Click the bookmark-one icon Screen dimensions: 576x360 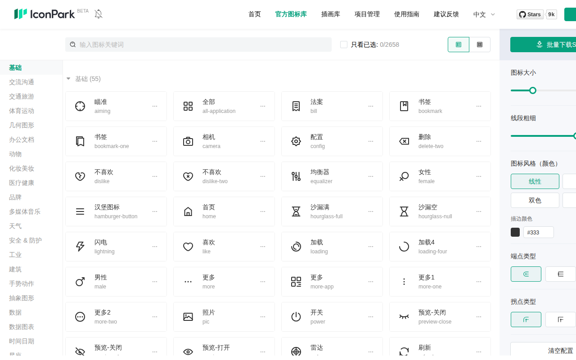click(x=80, y=141)
